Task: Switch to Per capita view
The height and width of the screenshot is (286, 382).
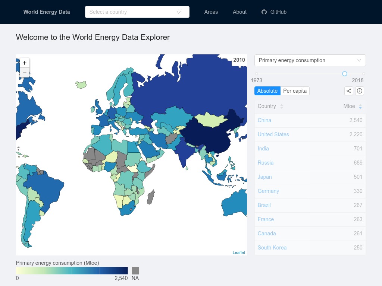Action: click(295, 91)
